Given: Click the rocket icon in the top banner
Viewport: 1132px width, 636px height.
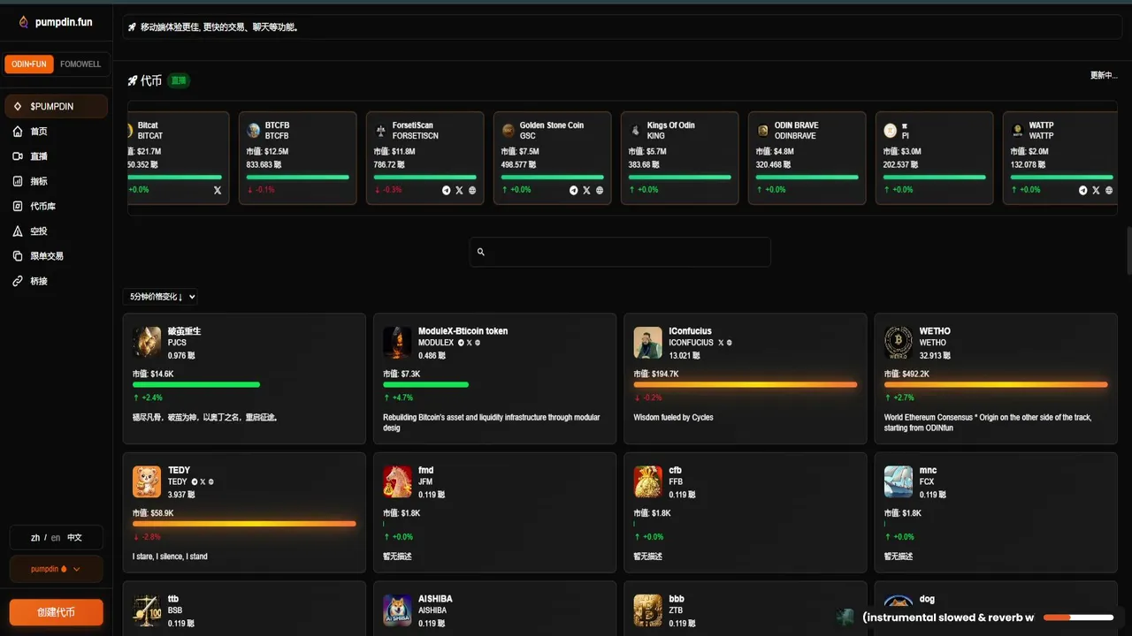Looking at the screenshot, I should coord(132,27).
